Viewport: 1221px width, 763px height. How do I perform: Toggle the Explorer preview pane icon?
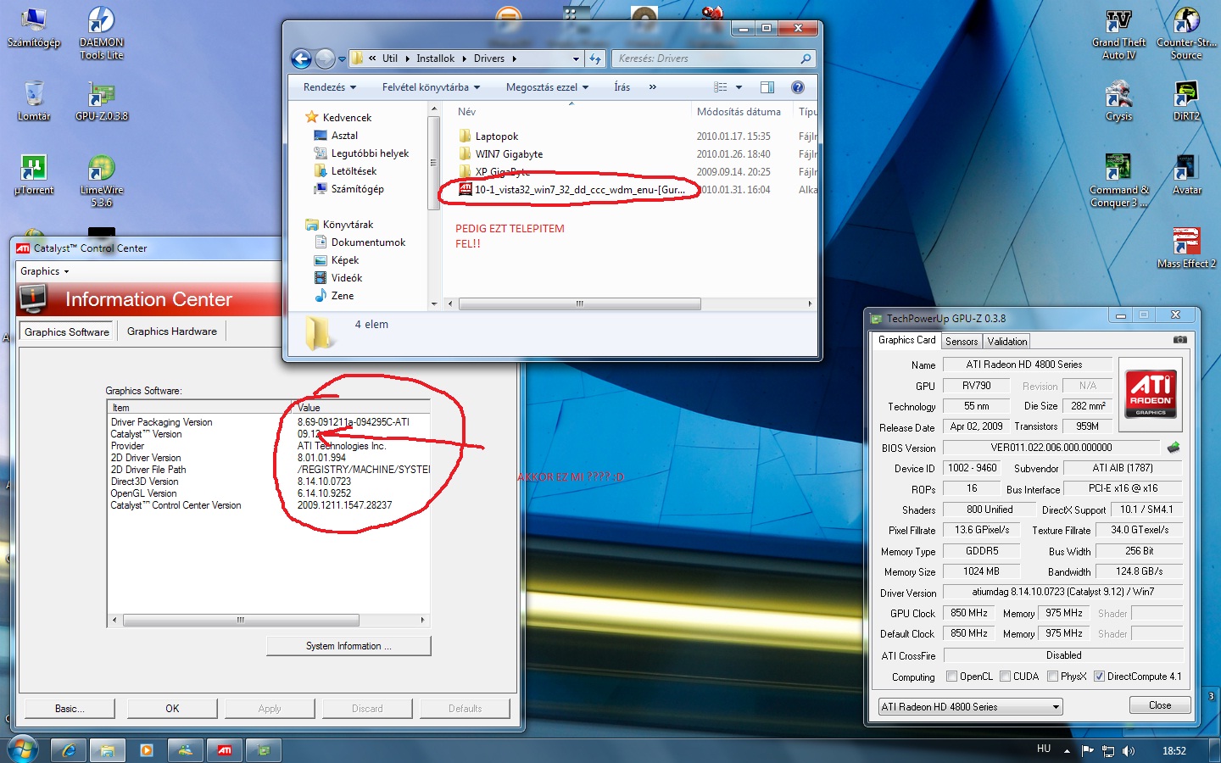pos(767,86)
